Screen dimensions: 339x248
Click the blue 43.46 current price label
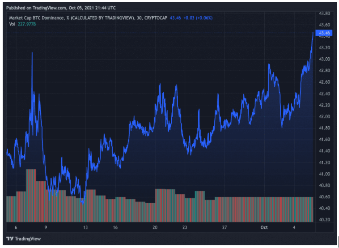324,33
